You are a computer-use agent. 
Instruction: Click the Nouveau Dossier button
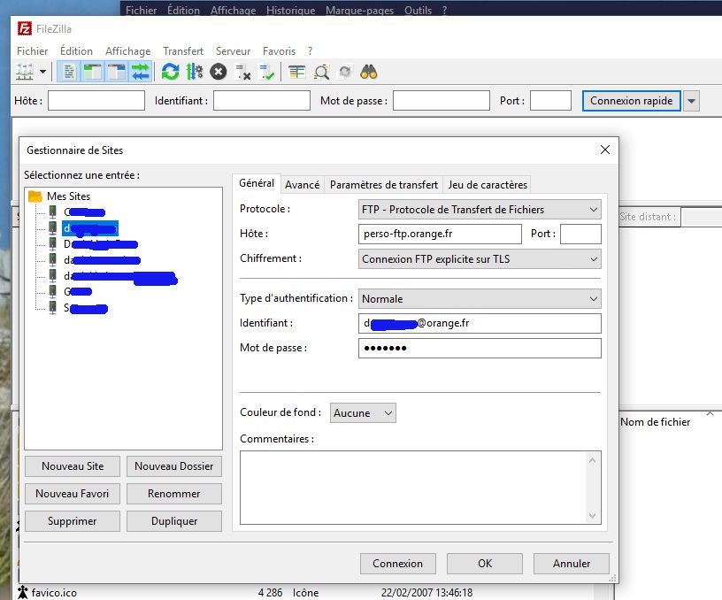[173, 465]
